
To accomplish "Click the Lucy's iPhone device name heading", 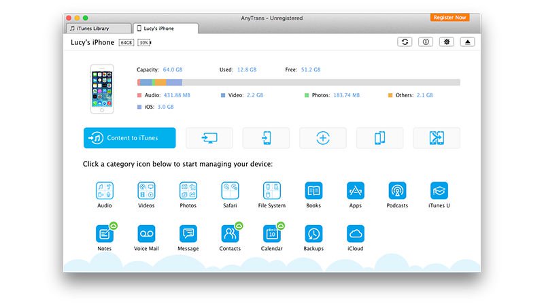I will tap(92, 42).
